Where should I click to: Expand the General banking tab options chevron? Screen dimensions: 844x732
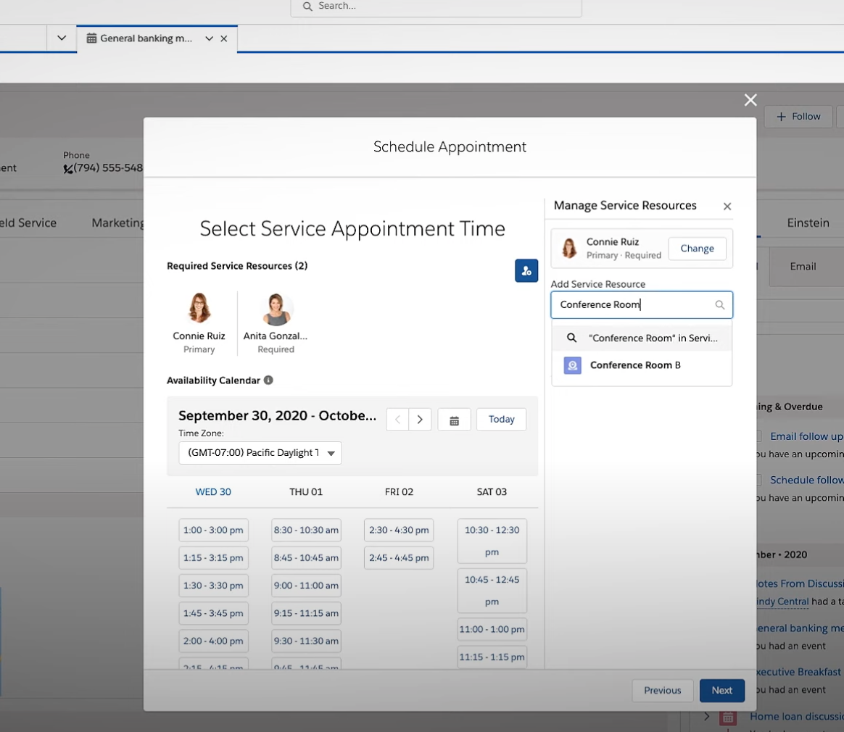coord(209,38)
